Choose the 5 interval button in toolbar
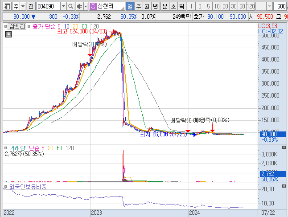This screenshot has width=288, height=217. [x=208, y=6]
